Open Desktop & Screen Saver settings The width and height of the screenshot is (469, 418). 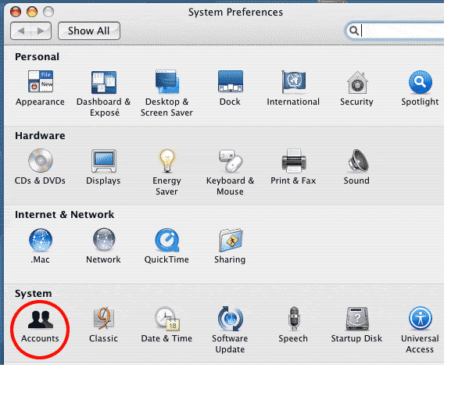(166, 83)
